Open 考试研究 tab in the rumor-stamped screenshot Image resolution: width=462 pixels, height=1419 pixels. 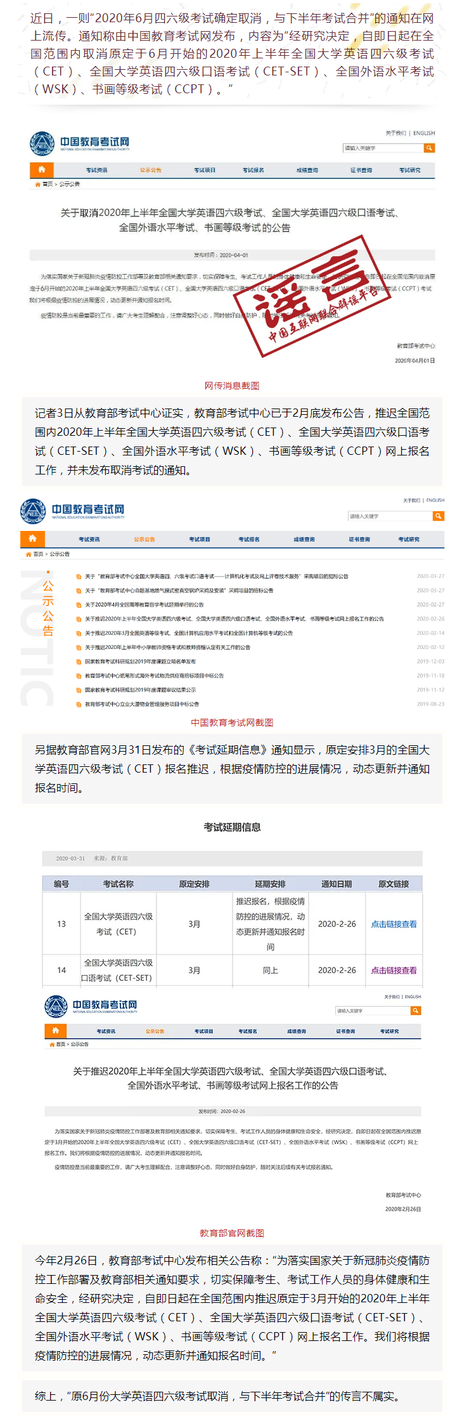point(410,170)
